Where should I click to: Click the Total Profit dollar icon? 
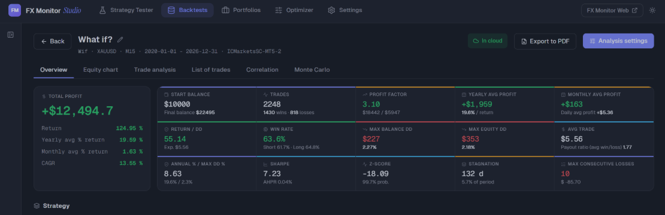click(44, 96)
